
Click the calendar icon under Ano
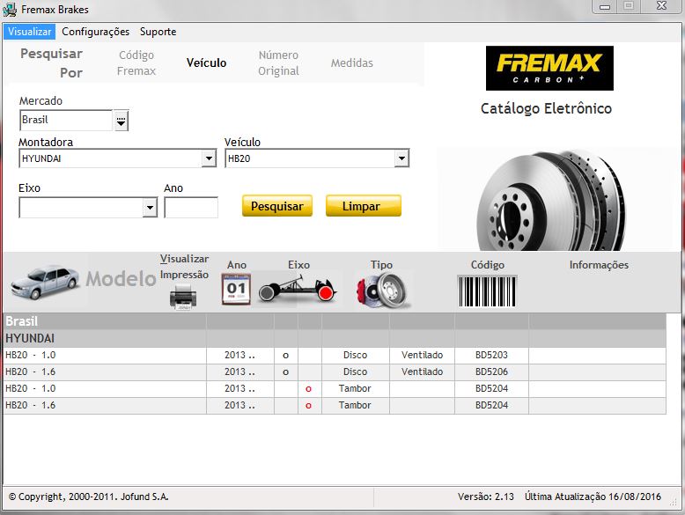click(x=236, y=289)
